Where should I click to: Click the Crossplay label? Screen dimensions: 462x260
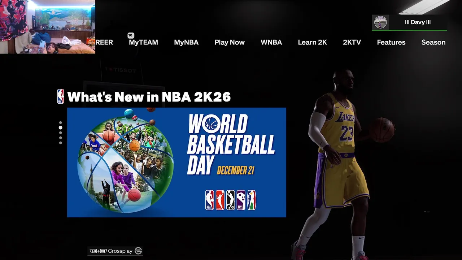[120, 251]
